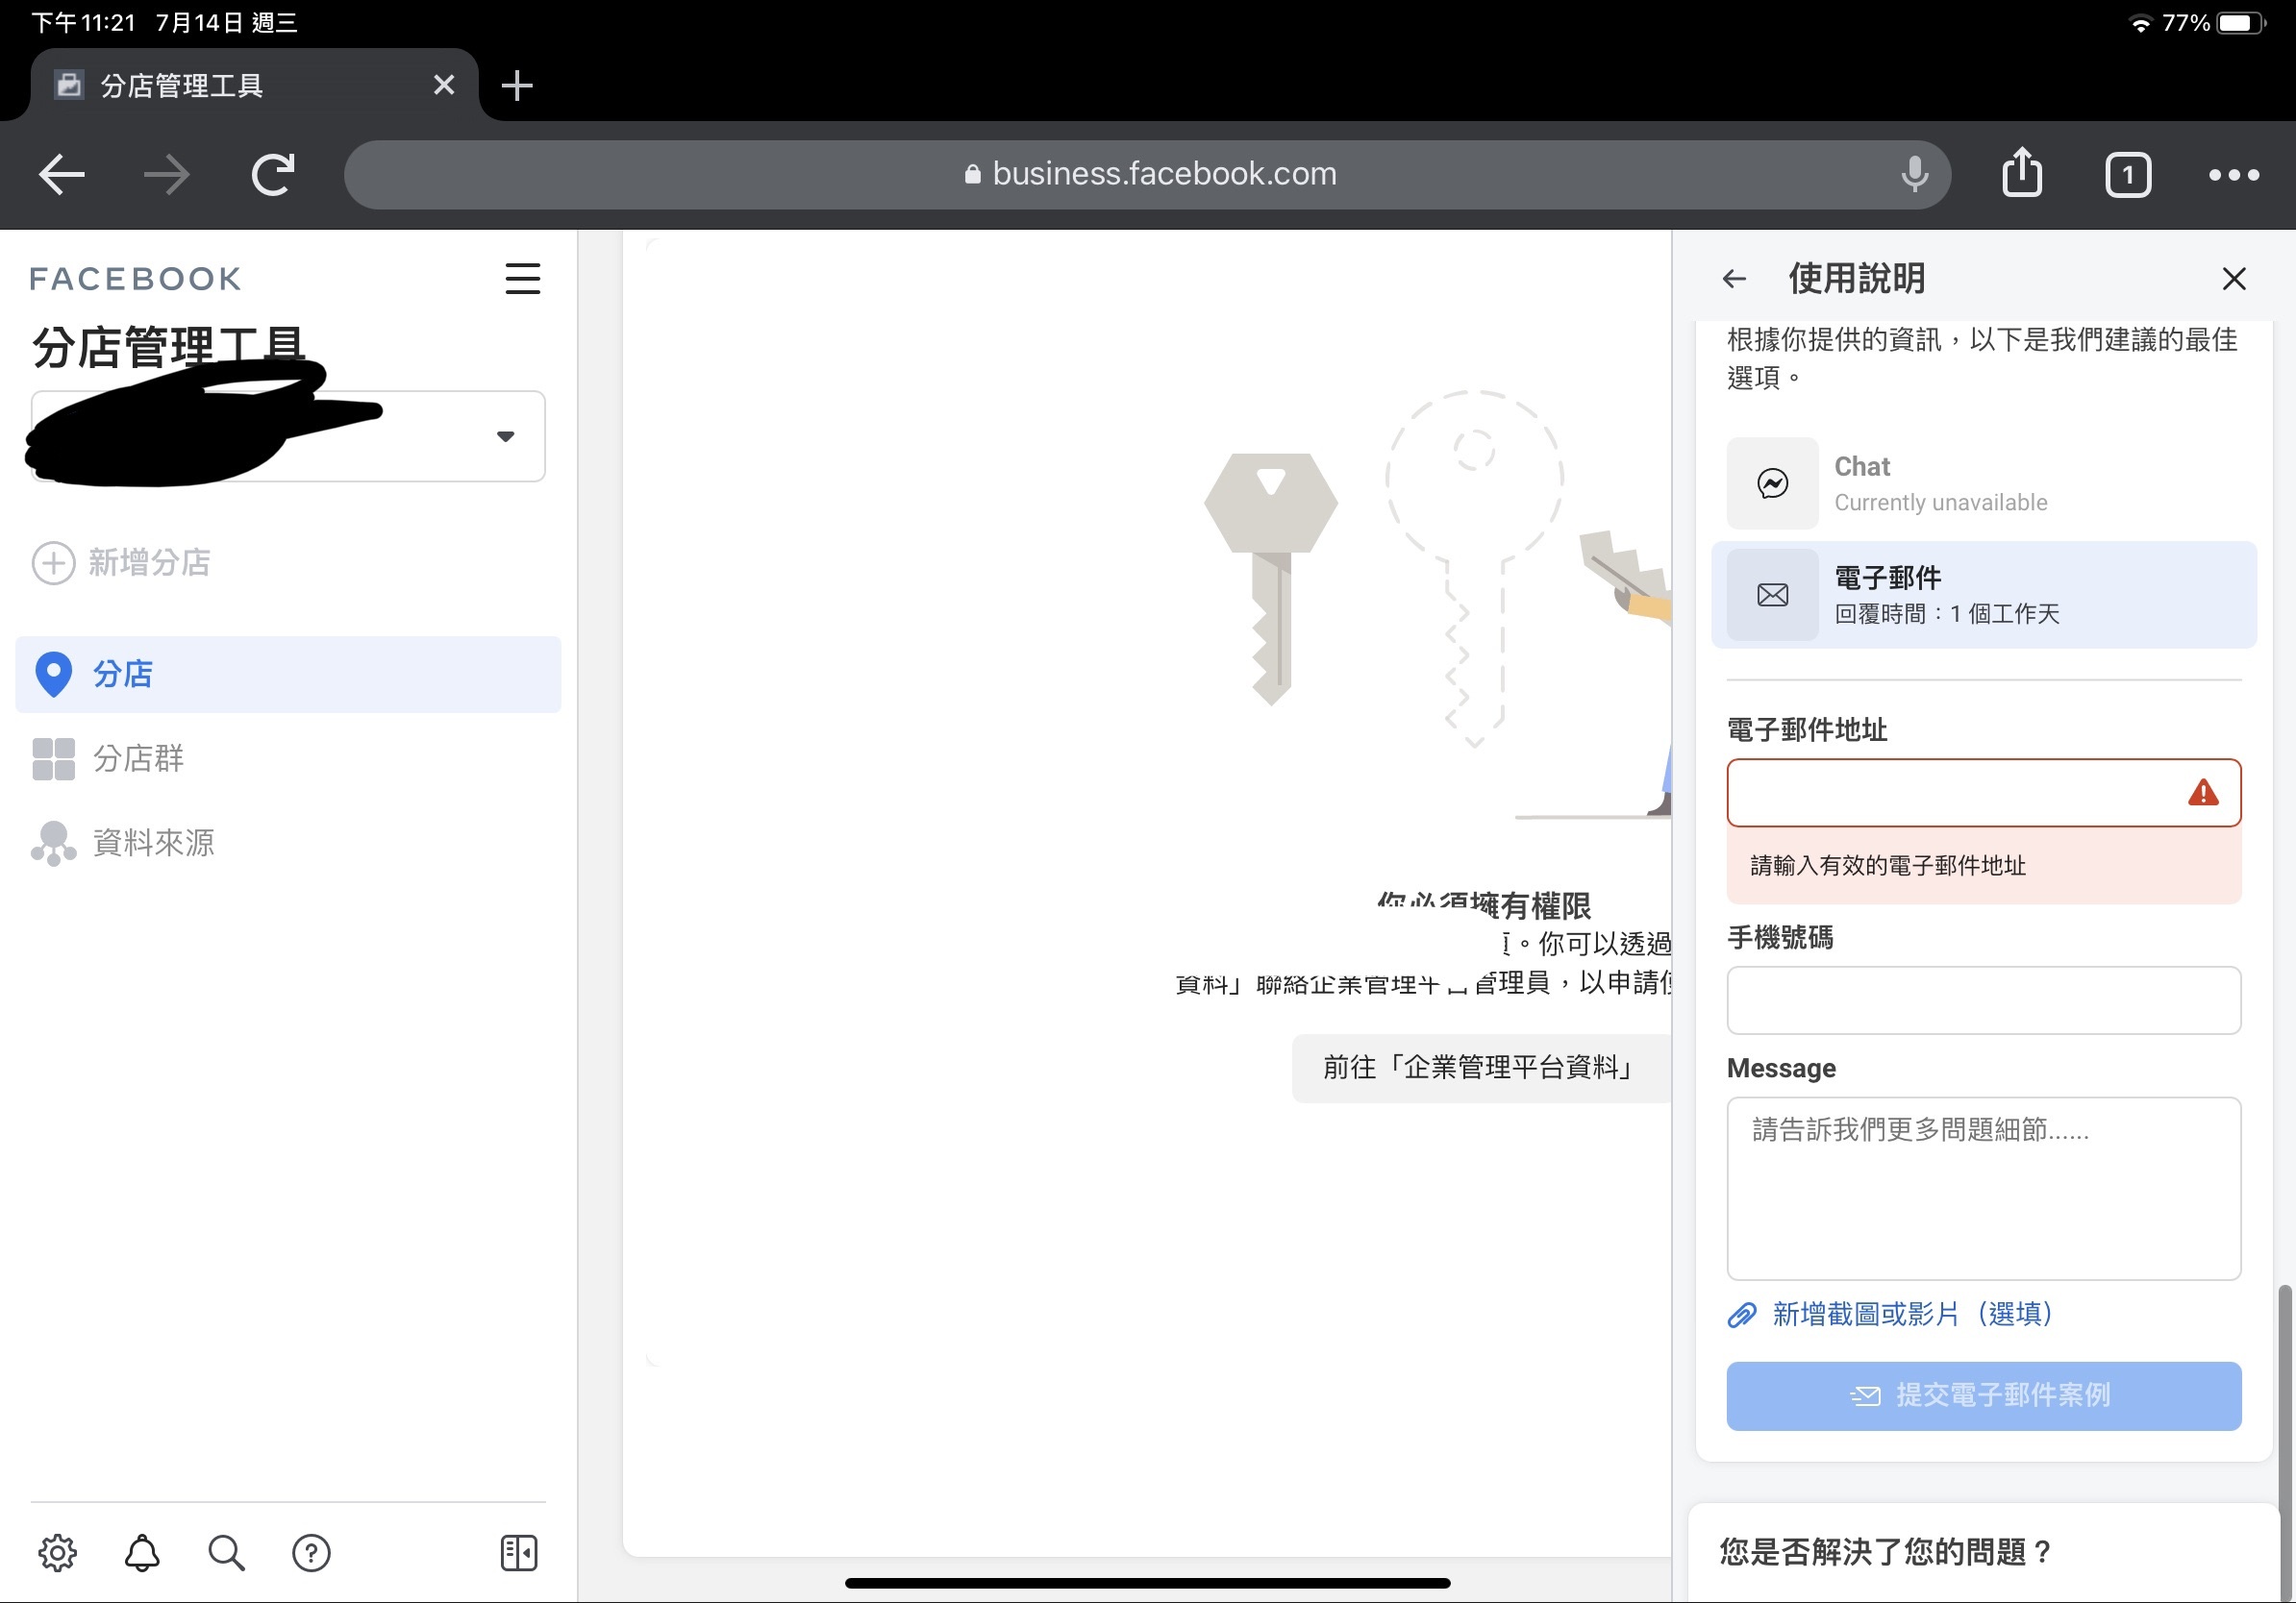Click the business.facebook.com address bar
The height and width of the screenshot is (1603, 2296).
click(x=1147, y=175)
